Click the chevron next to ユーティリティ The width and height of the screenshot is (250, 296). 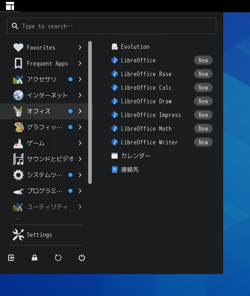[x=80, y=207]
